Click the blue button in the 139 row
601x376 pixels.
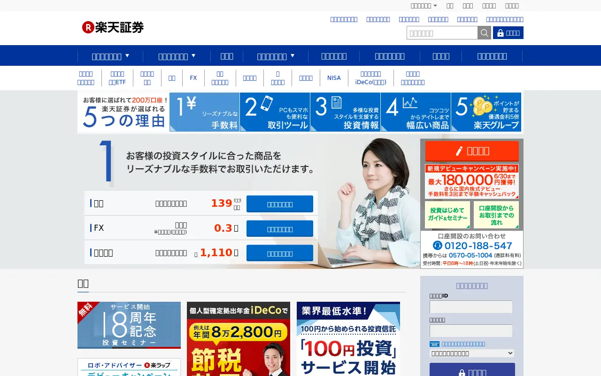coord(280,204)
